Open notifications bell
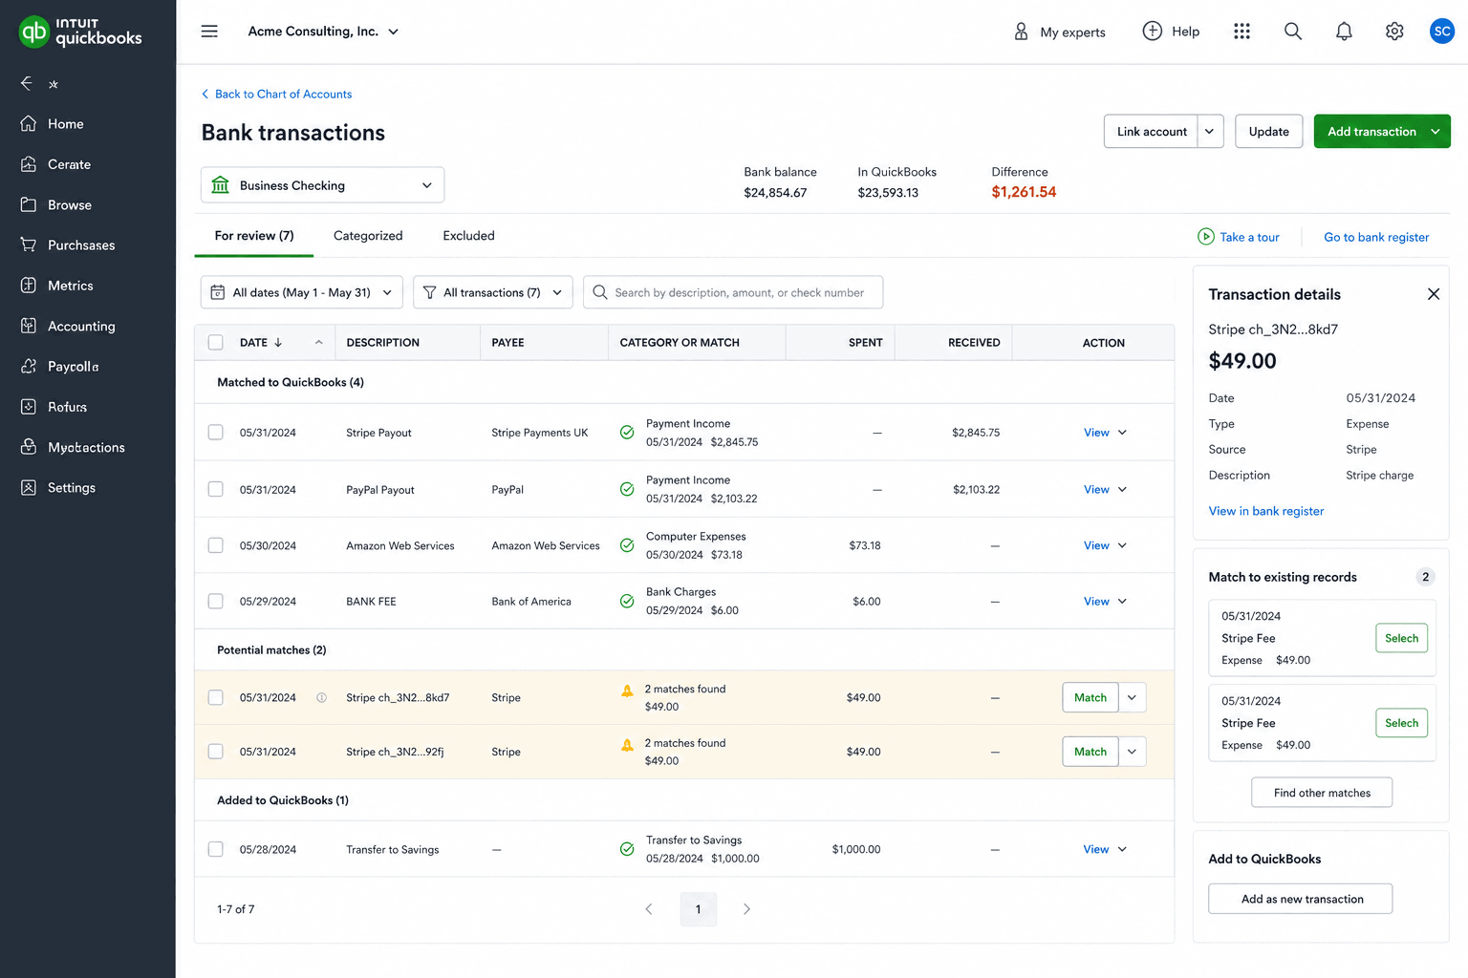Image resolution: width=1468 pixels, height=978 pixels. [x=1344, y=32]
